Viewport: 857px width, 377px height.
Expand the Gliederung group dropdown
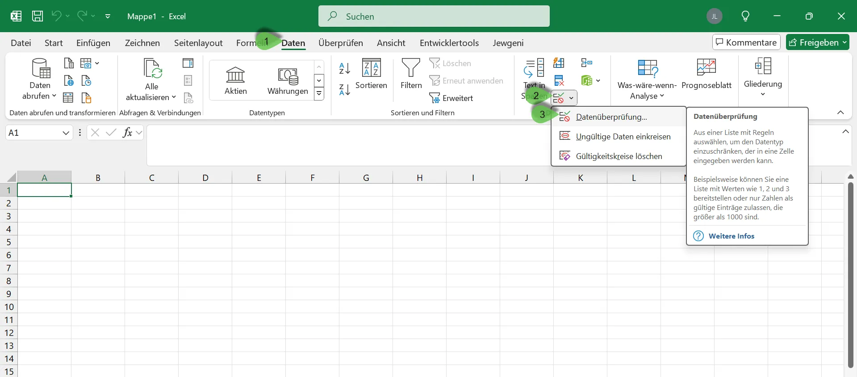click(x=763, y=94)
